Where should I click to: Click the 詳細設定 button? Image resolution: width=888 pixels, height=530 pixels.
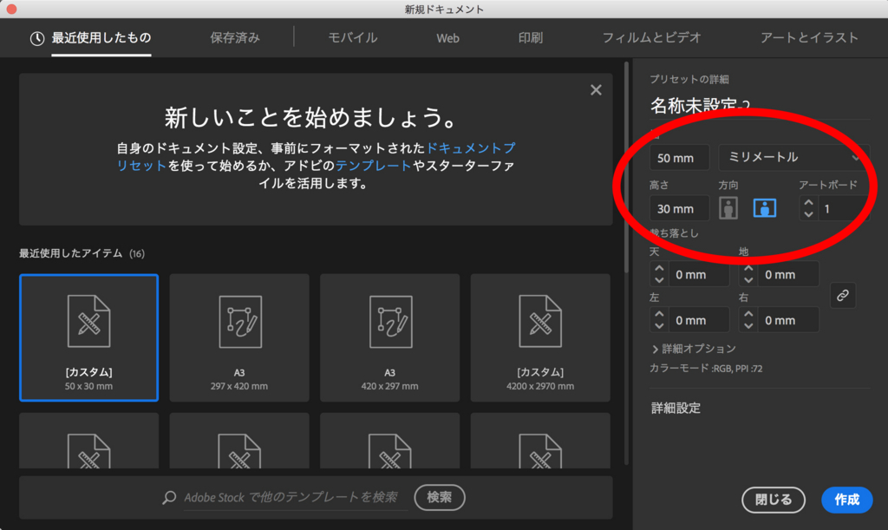[676, 409]
